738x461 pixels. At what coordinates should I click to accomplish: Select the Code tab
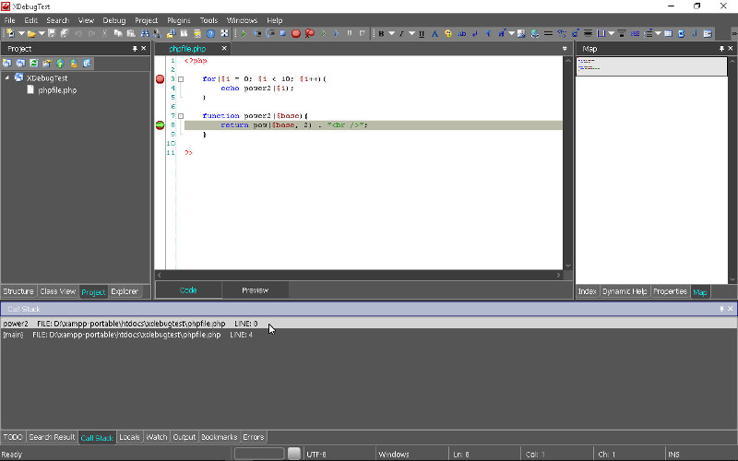point(188,290)
